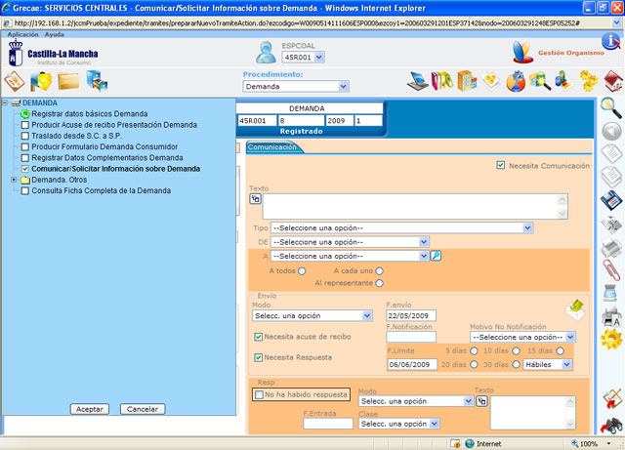625x450 pixels.
Task: Click the pie chart globe icon in toolbar
Action: tap(516, 81)
